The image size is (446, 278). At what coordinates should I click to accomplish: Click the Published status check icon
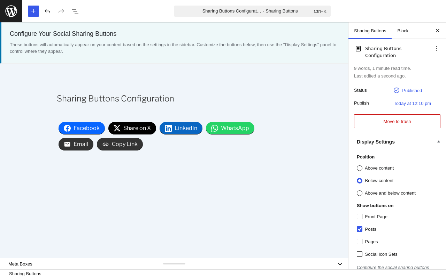397,90
